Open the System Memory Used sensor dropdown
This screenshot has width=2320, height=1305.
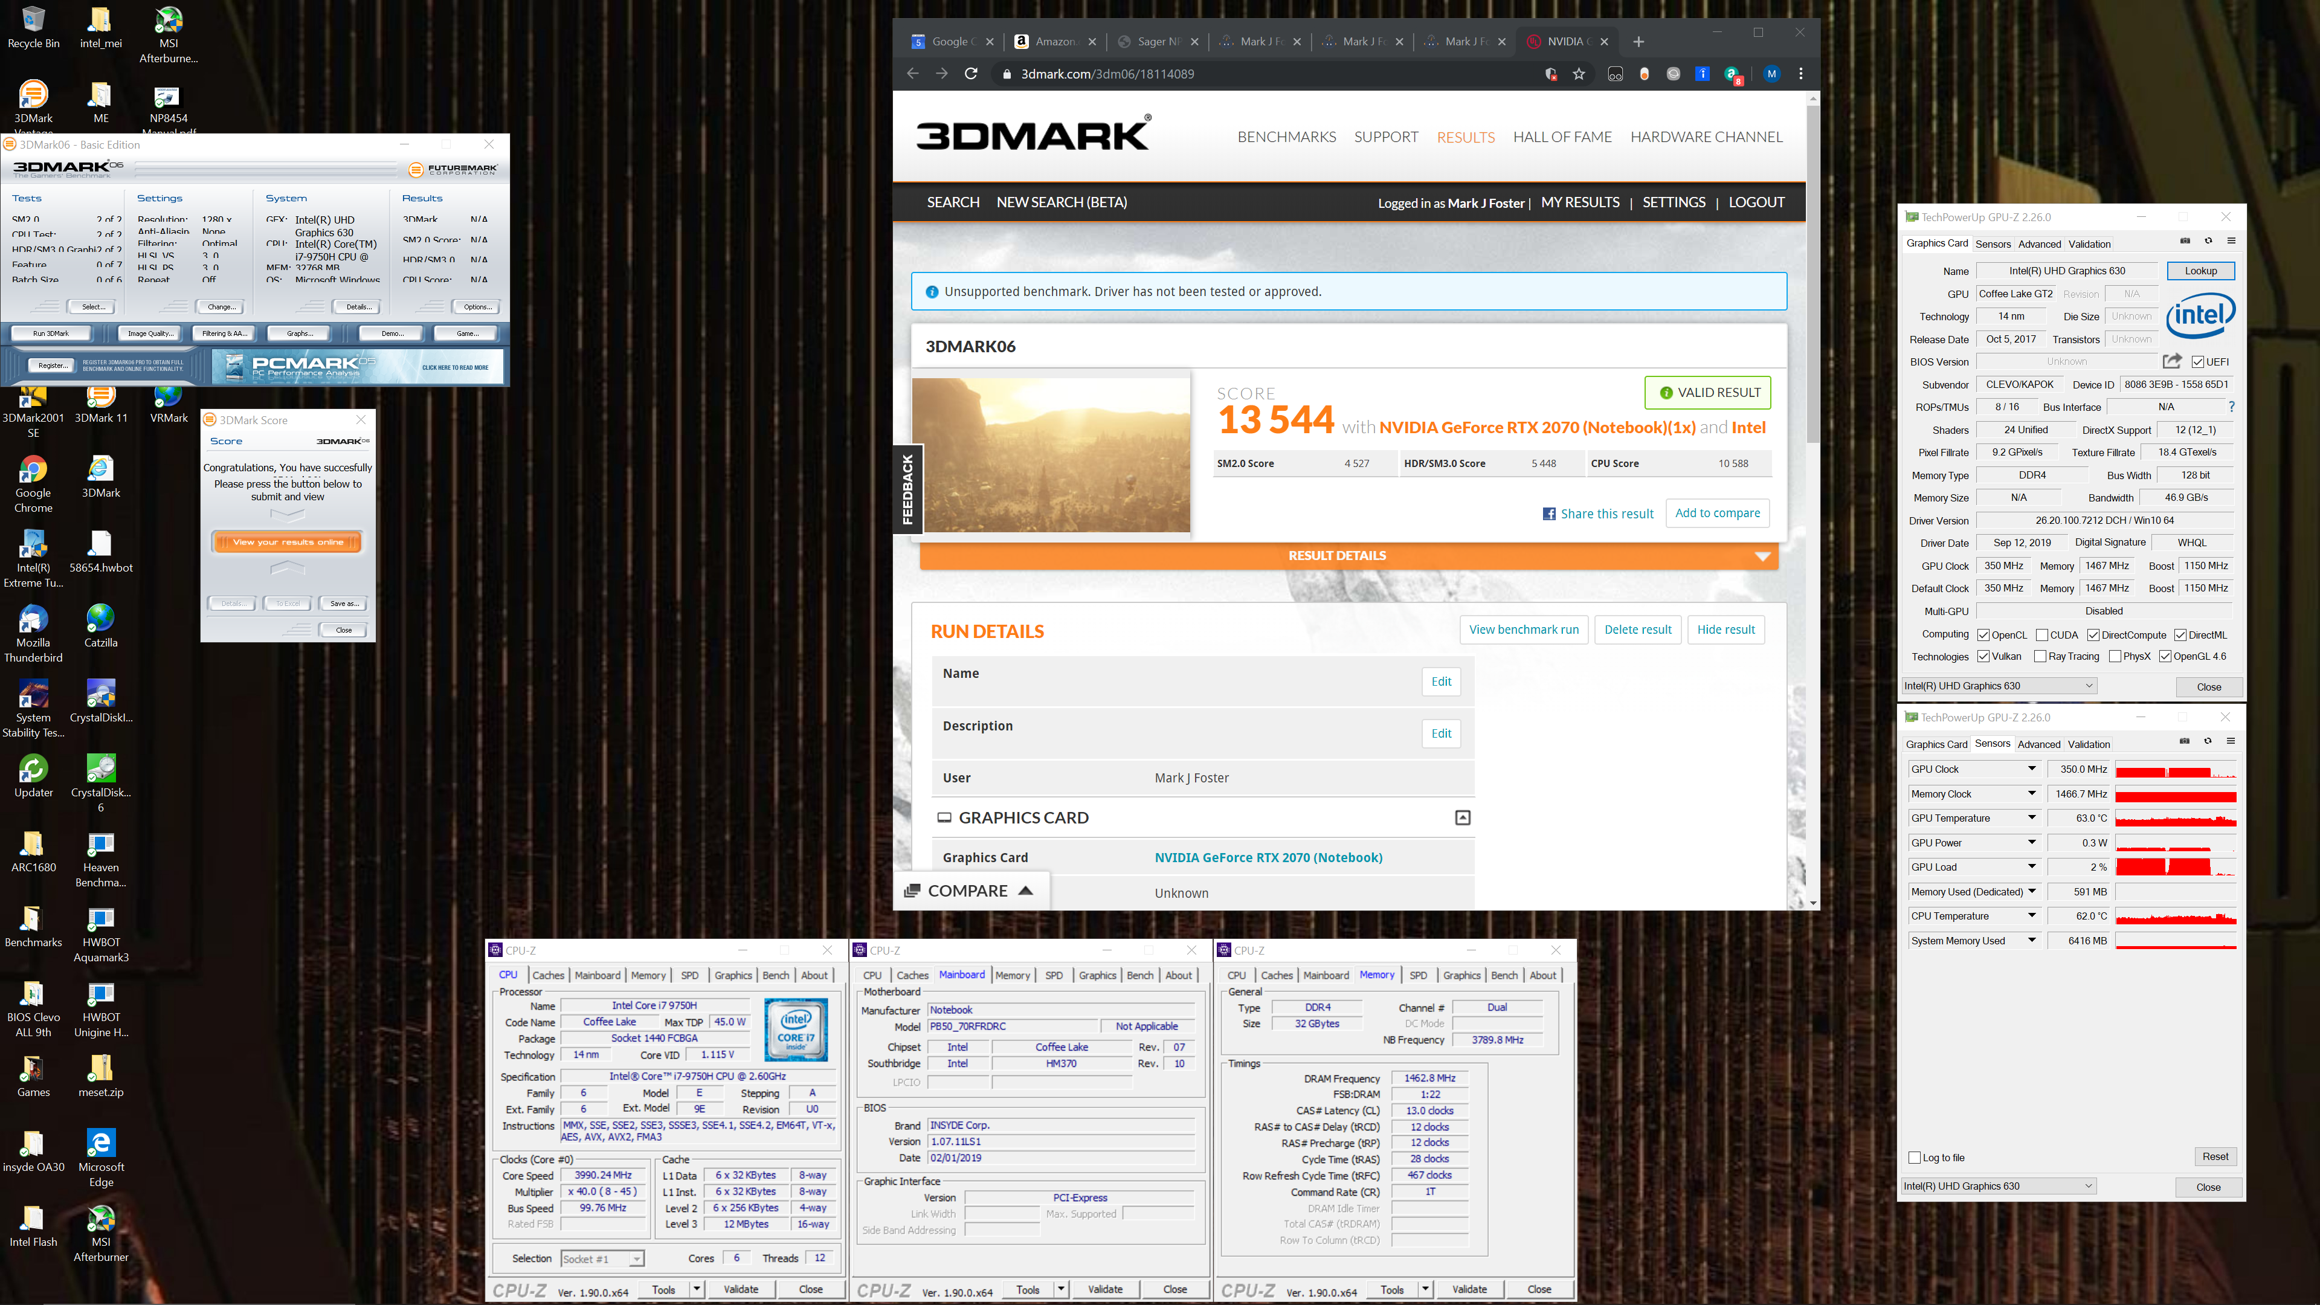coord(2032,940)
